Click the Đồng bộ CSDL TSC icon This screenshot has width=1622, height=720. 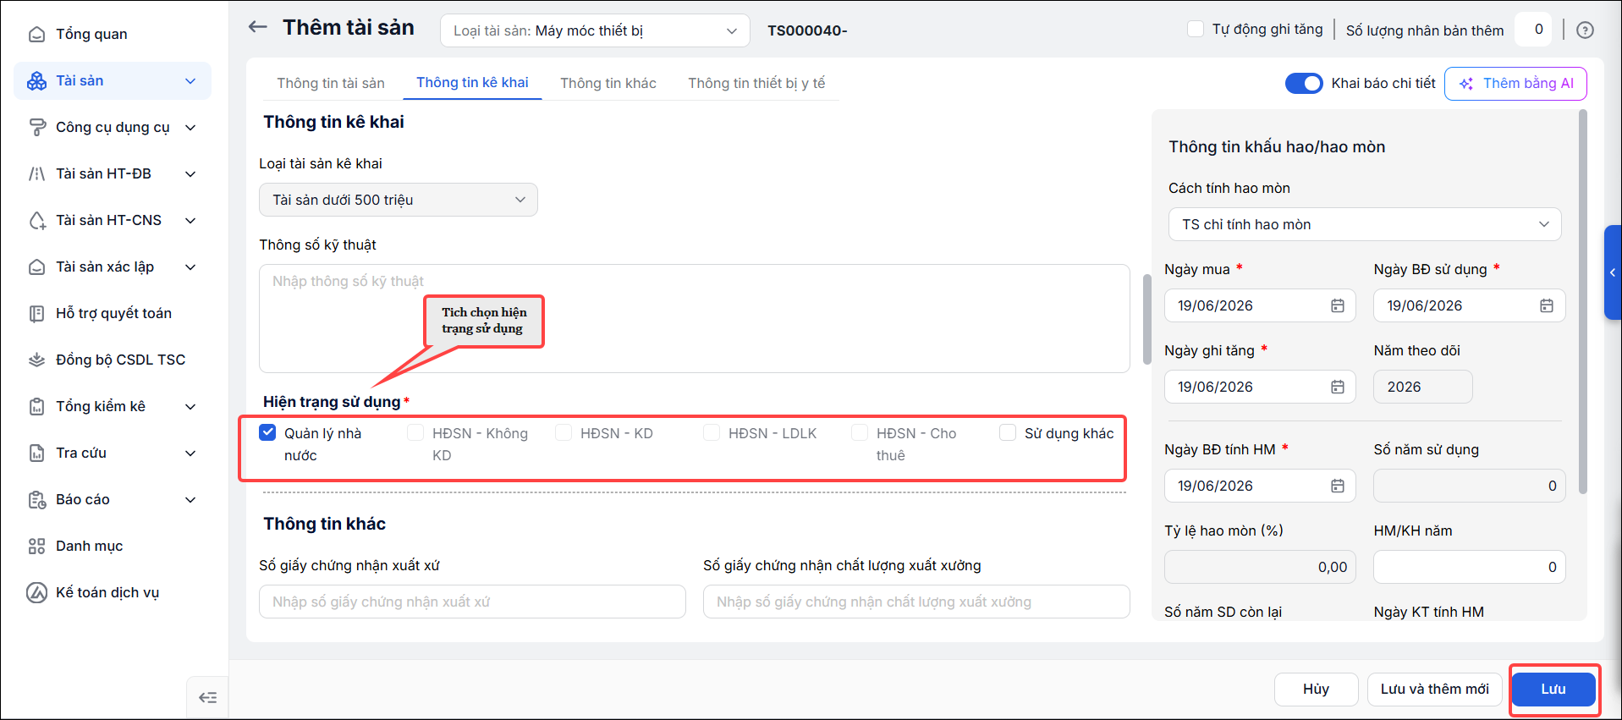coord(37,360)
